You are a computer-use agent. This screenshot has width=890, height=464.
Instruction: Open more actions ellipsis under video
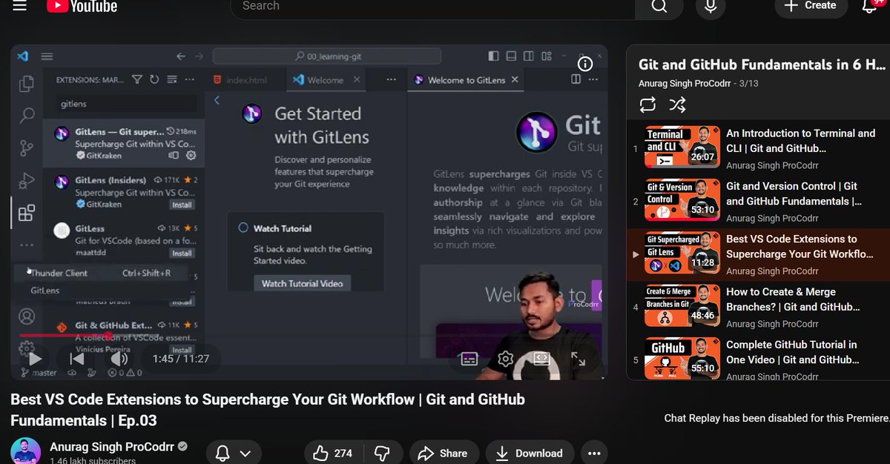coord(593,453)
